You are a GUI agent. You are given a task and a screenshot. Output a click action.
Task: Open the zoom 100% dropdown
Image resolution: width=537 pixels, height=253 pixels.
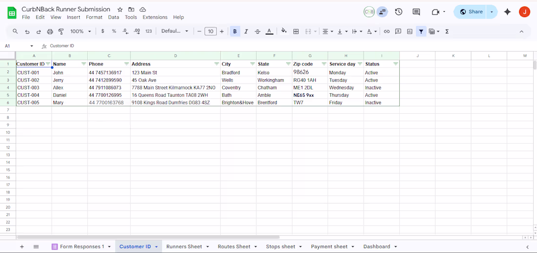pos(81,31)
